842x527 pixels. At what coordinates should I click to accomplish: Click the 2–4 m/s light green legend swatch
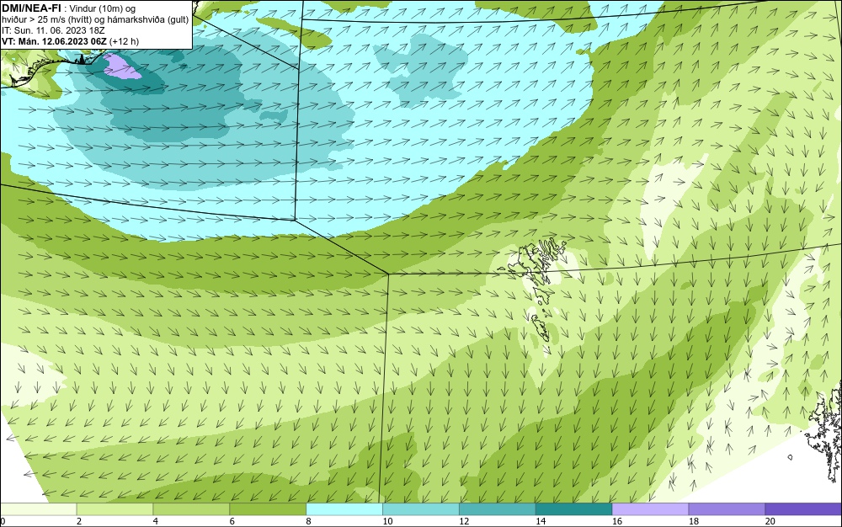pos(115,509)
